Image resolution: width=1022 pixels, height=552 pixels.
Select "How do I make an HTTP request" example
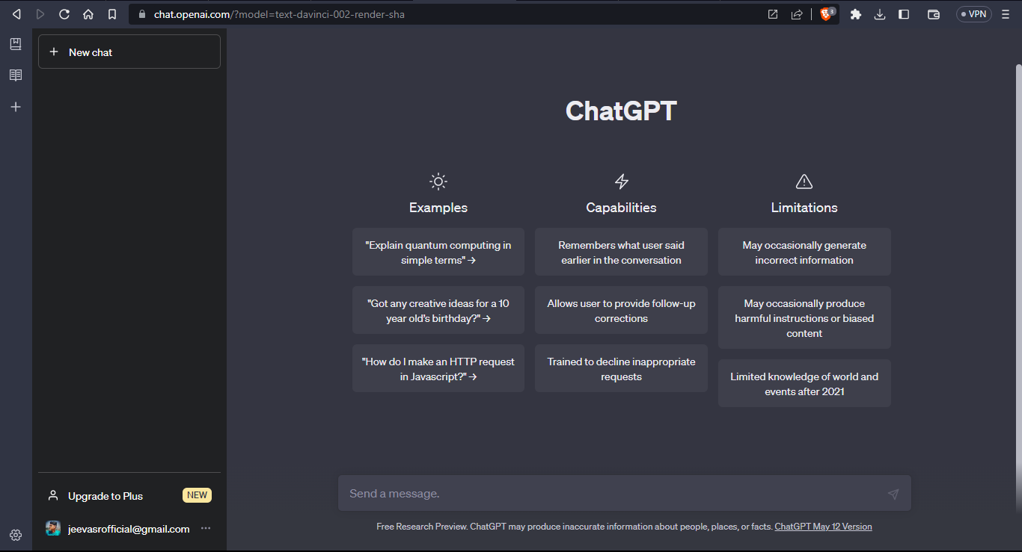(438, 369)
